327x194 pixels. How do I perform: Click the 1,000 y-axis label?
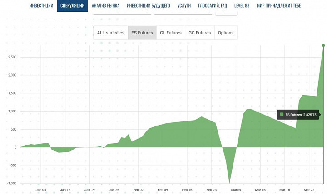click(x=12, y=111)
